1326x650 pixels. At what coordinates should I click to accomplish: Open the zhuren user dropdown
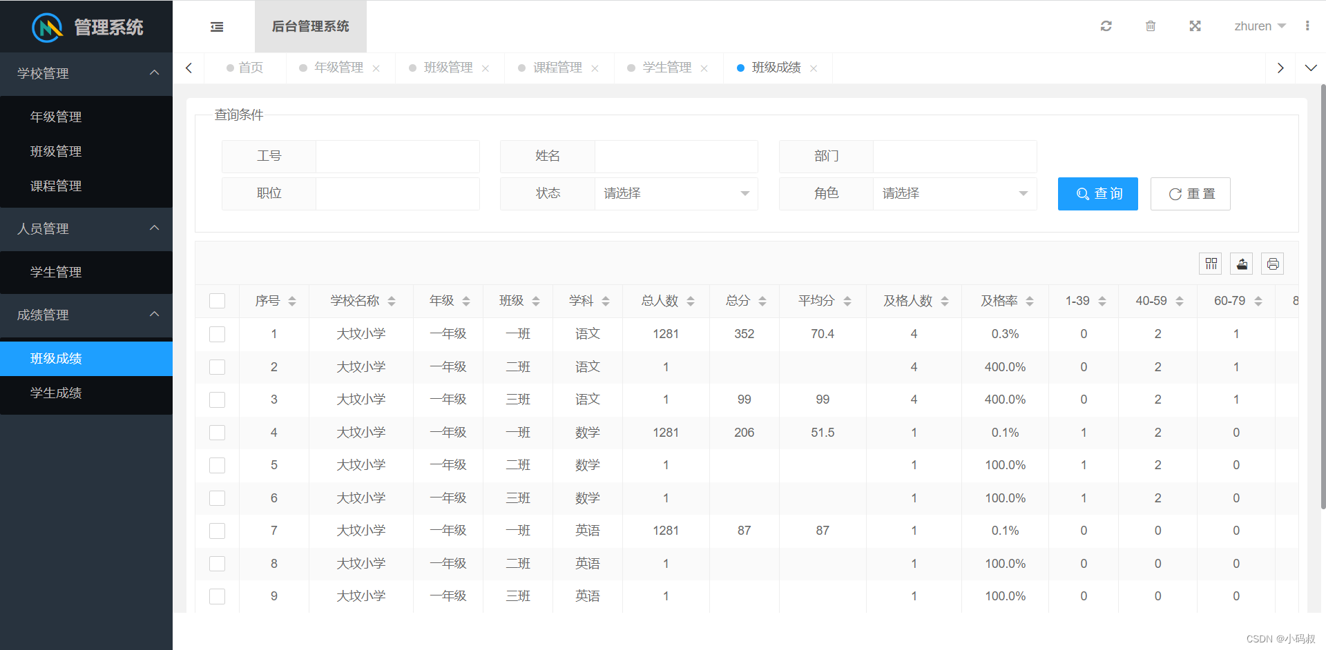pos(1260,26)
